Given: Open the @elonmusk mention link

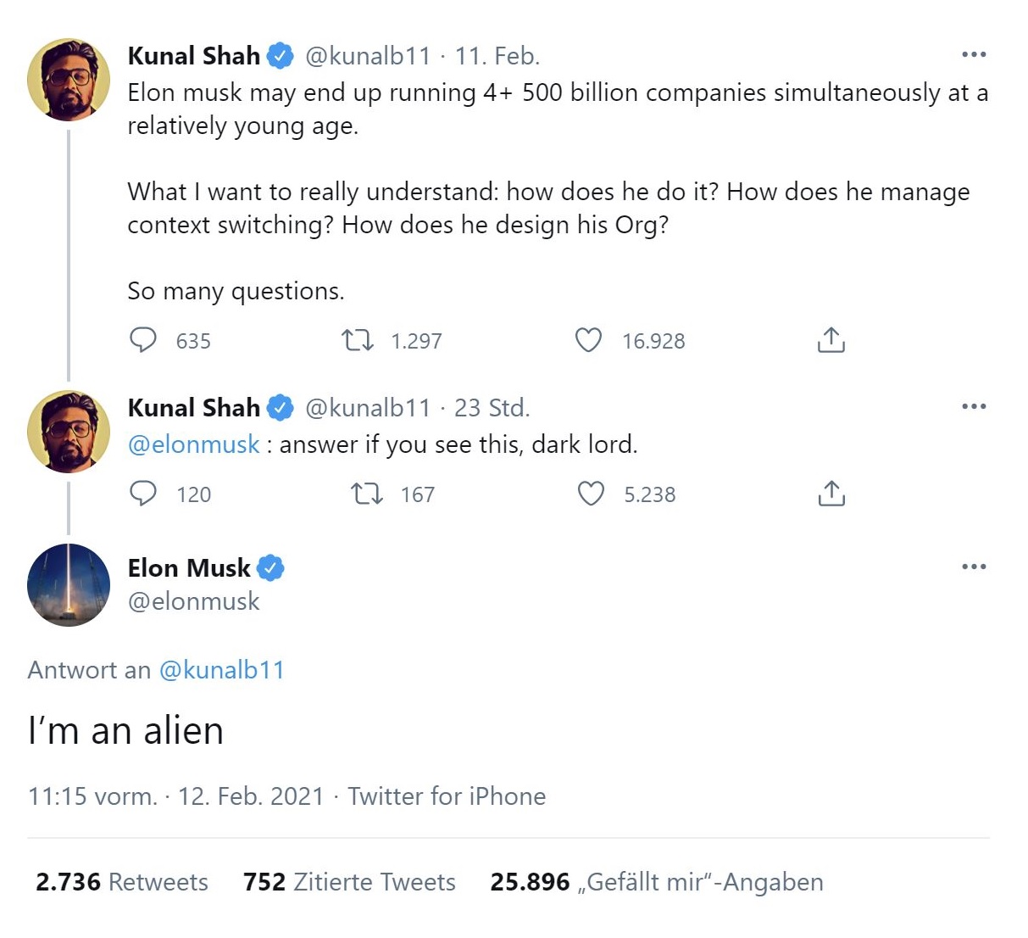Looking at the screenshot, I should pos(194,444).
